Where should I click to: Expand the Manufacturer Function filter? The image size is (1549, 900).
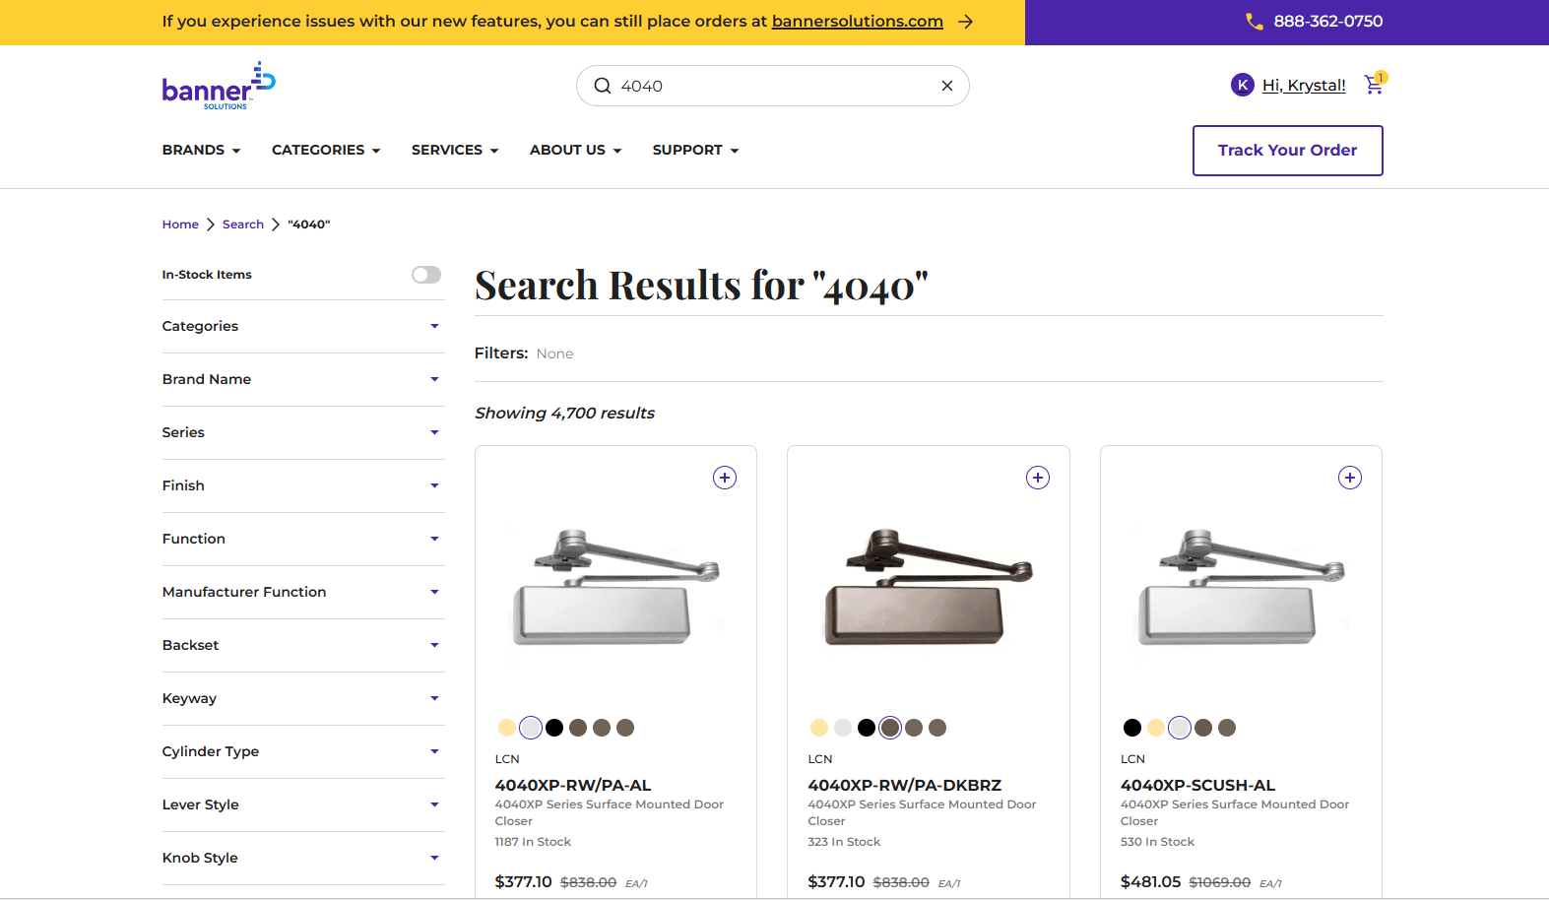(303, 592)
